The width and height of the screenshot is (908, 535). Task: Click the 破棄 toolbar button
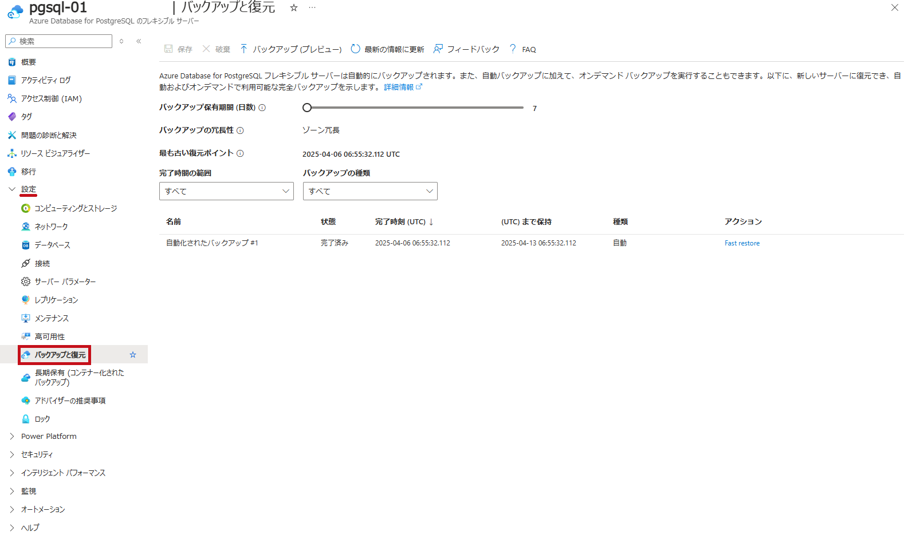(x=216, y=49)
